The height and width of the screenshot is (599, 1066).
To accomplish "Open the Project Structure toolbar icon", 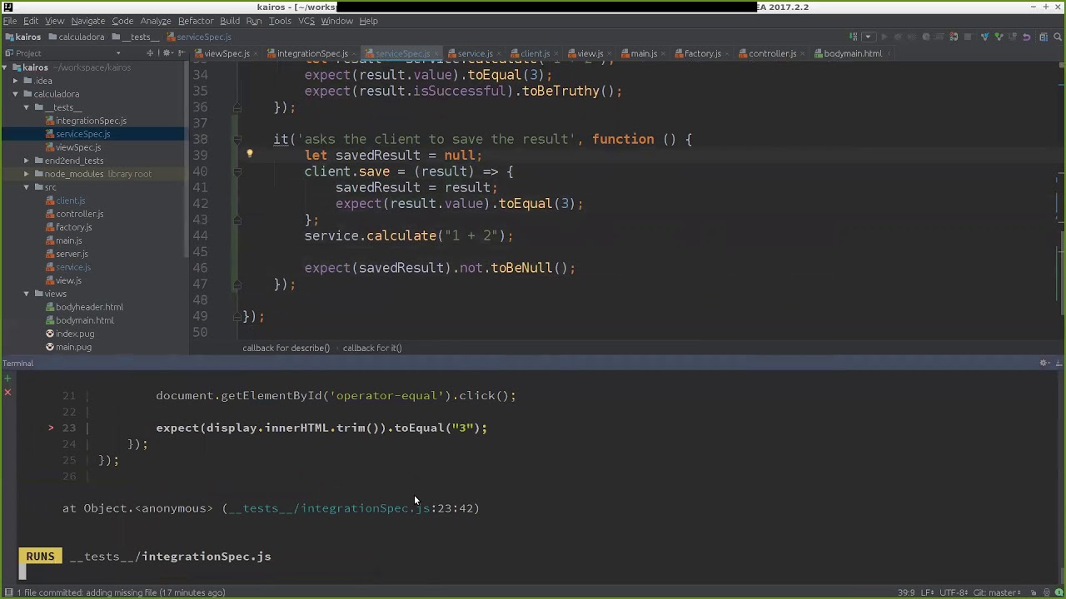I will (x=1042, y=37).
